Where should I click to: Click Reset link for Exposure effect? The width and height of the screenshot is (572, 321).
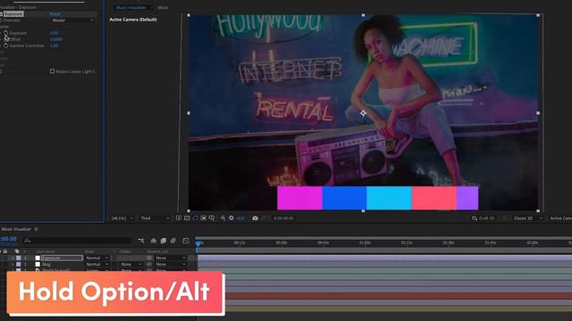tap(55, 14)
